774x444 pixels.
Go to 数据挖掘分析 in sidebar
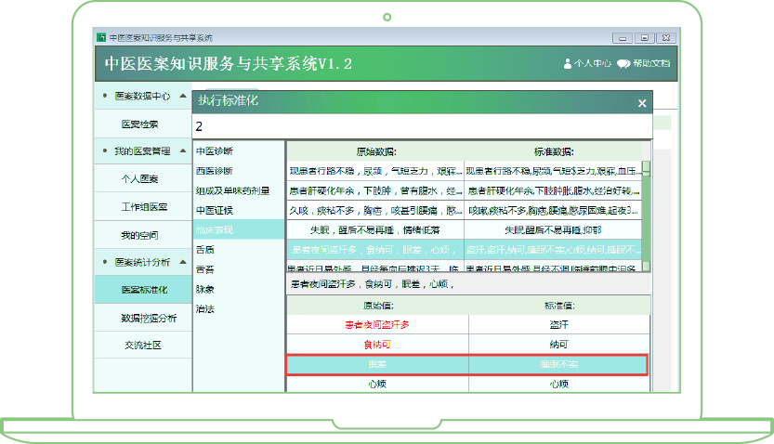[x=148, y=318]
